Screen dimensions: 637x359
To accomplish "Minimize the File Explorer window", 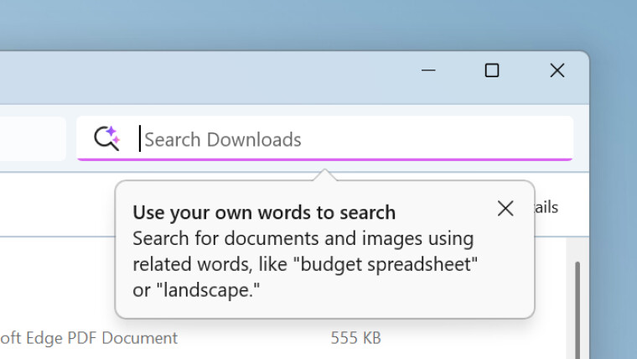I will point(428,70).
